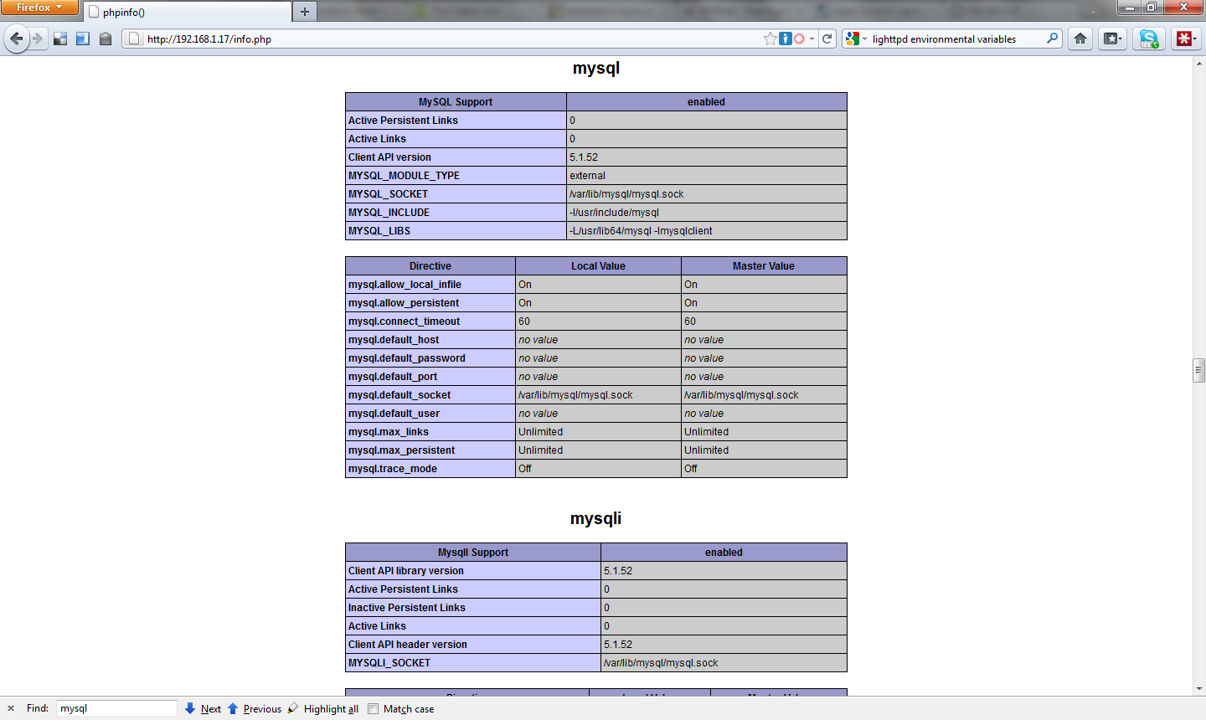Click inside the Find input field
The image size is (1206, 720).
[x=116, y=707]
